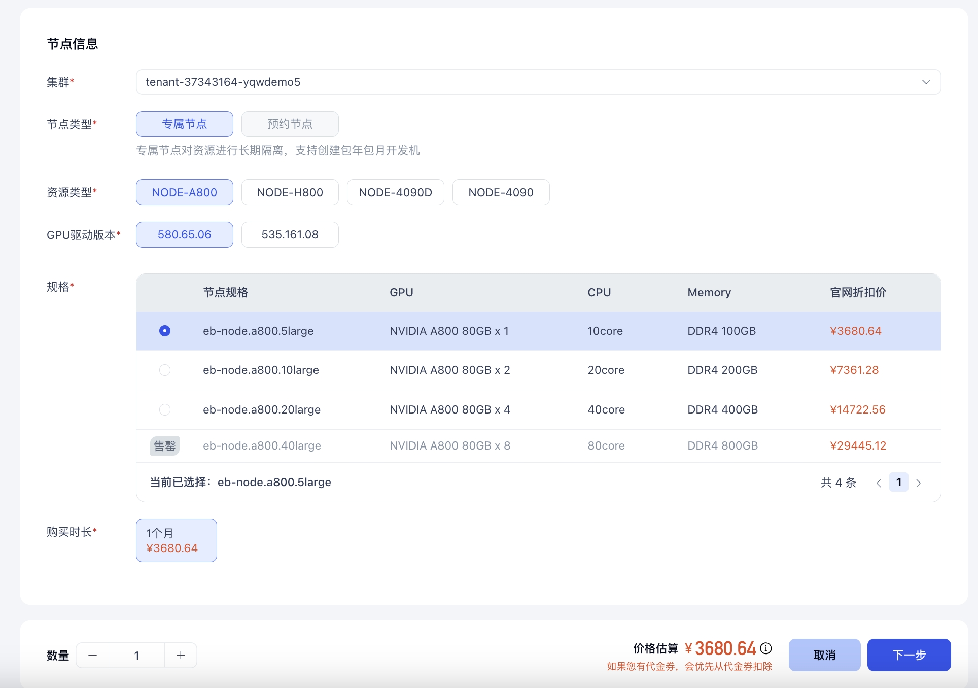The image size is (978, 688).
Task: Pick GPU driver version 535.161.08
Action: [x=290, y=234]
